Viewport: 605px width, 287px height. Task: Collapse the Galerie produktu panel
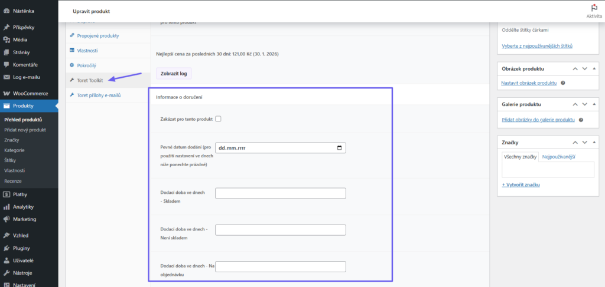594,104
